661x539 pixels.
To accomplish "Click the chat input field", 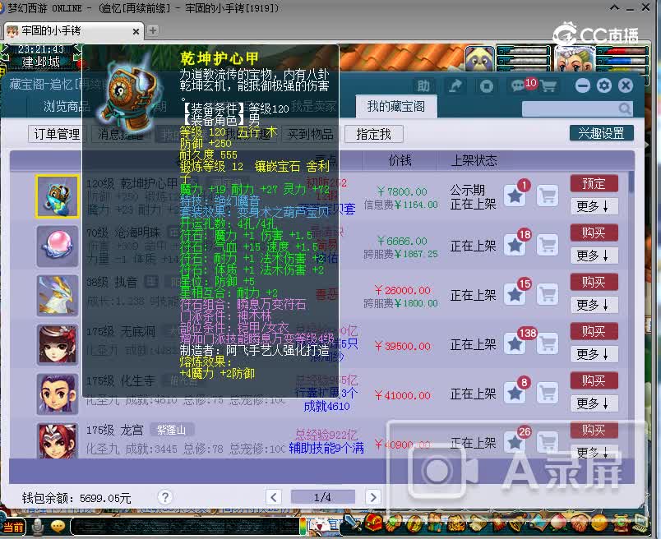I will pos(186,527).
